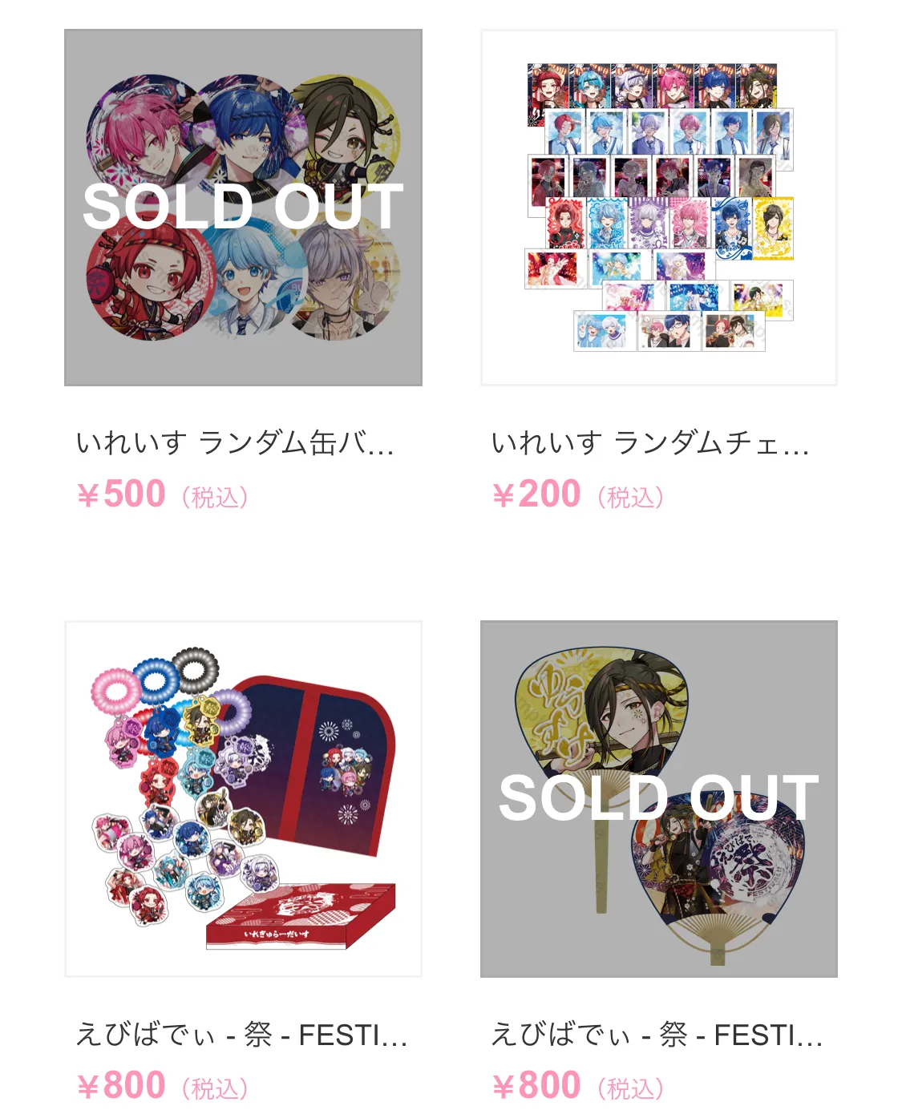This screenshot has width=902, height=1114.
Task: Select the ¥500 price label
Action: click(121, 494)
